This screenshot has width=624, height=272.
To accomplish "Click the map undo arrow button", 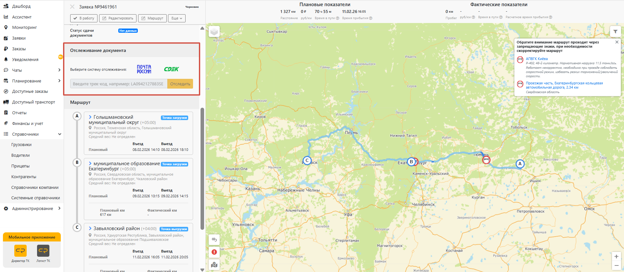I will coord(214,240).
